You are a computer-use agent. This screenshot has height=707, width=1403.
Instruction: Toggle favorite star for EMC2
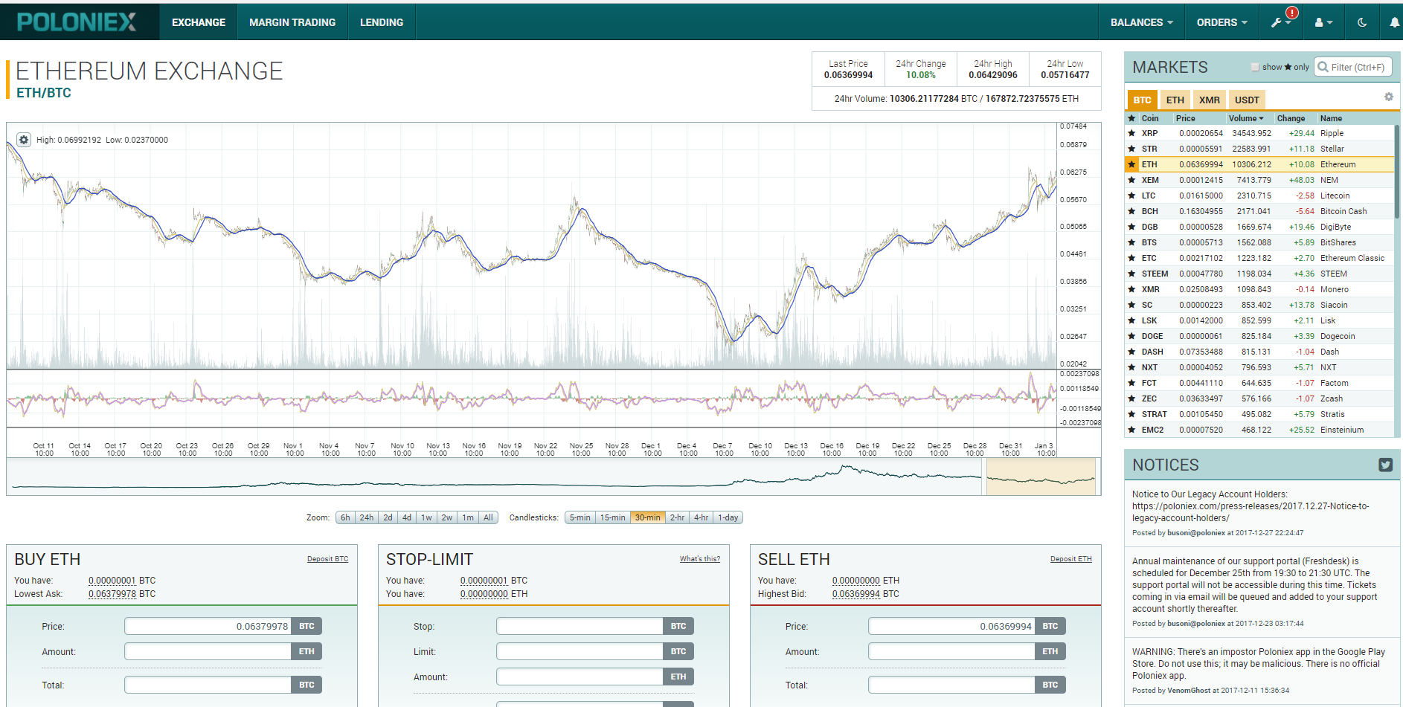[1131, 430]
